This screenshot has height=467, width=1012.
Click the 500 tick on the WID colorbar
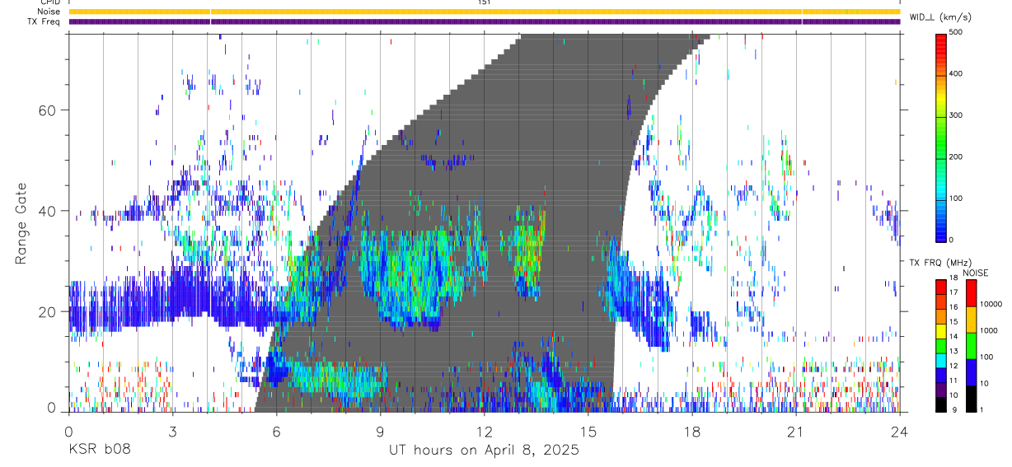coord(955,33)
